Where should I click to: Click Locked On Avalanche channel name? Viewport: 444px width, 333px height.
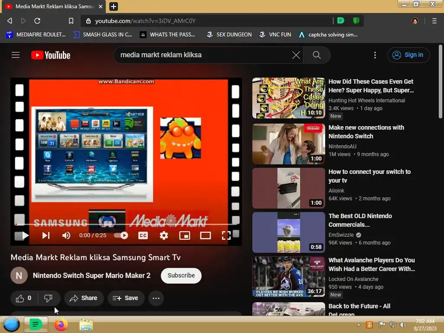[x=353, y=279]
